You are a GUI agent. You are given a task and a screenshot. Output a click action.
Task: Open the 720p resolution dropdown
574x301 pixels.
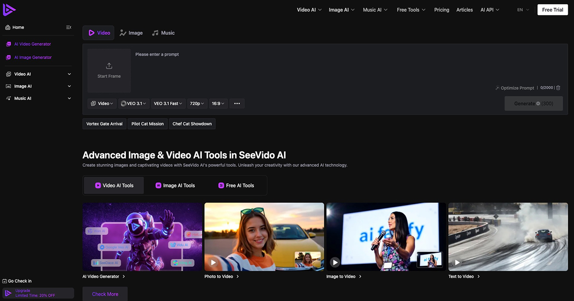tap(197, 103)
